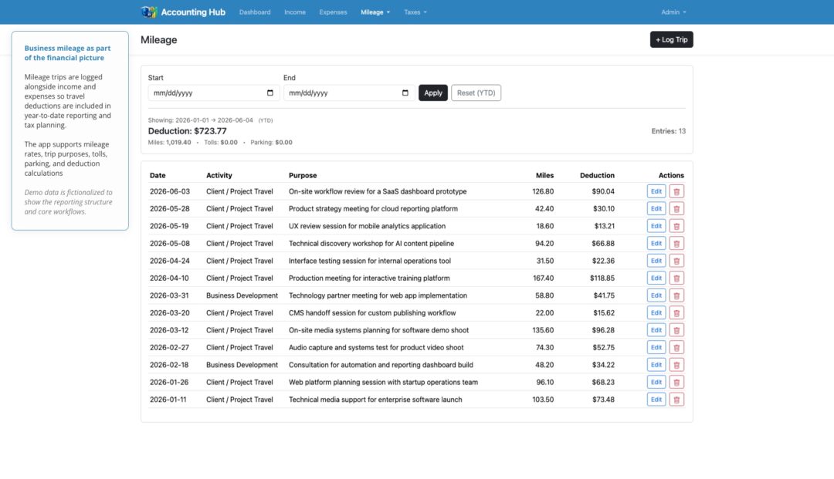Edit the 2026-02-27 trip

[x=656, y=347]
